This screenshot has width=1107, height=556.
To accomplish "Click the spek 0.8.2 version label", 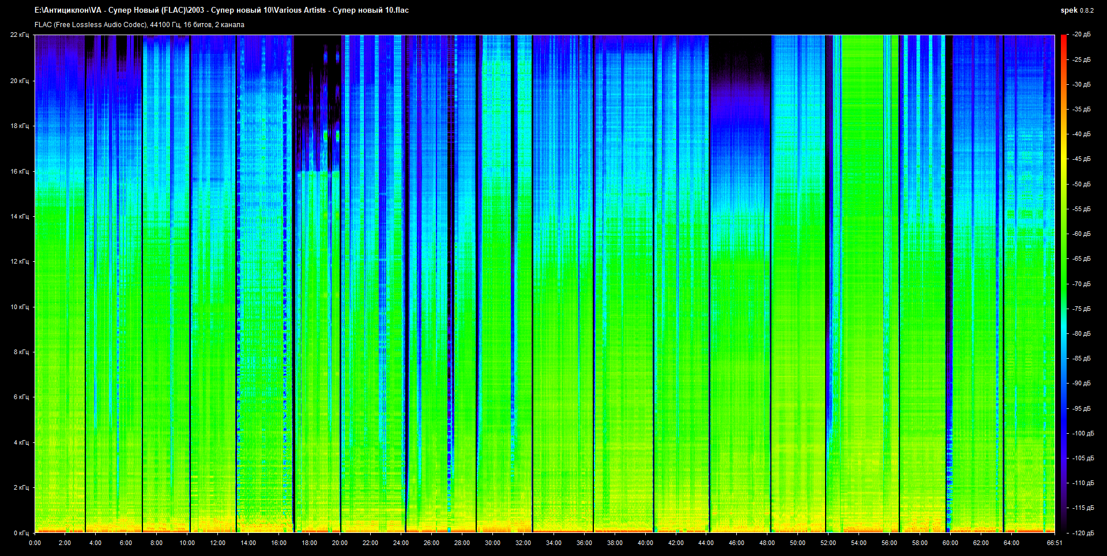I will click(x=1076, y=10).
